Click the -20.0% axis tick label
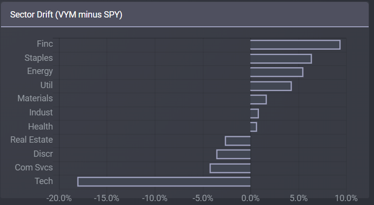 coord(59,198)
